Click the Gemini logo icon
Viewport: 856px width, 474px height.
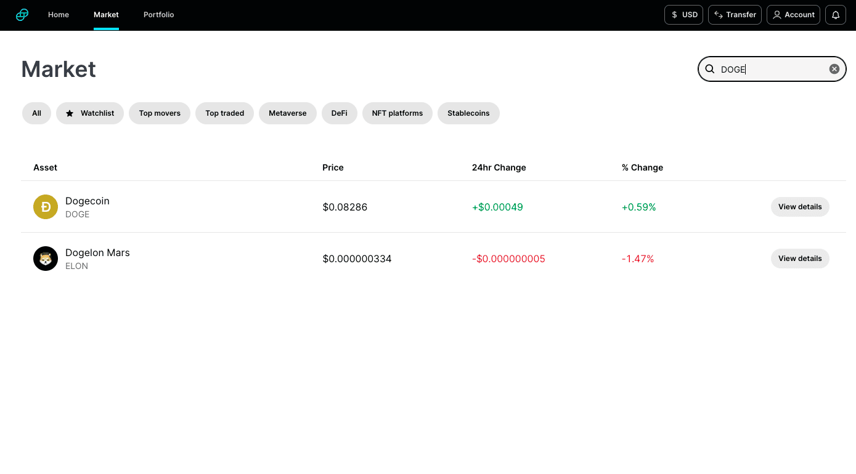[x=22, y=15]
